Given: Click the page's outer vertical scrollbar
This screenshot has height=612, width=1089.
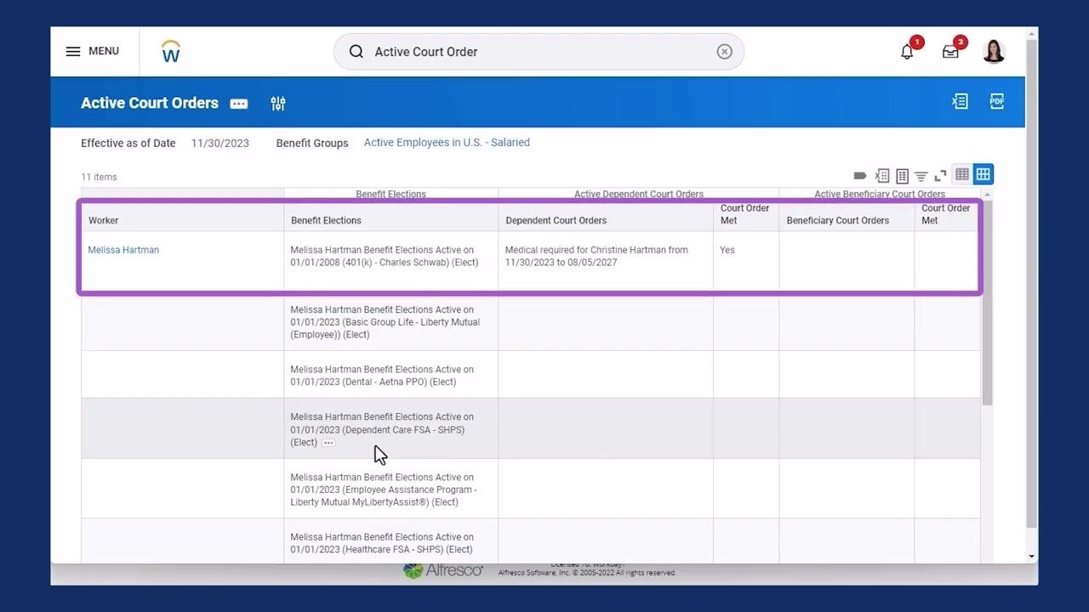Looking at the screenshot, I should pos(1032,283).
